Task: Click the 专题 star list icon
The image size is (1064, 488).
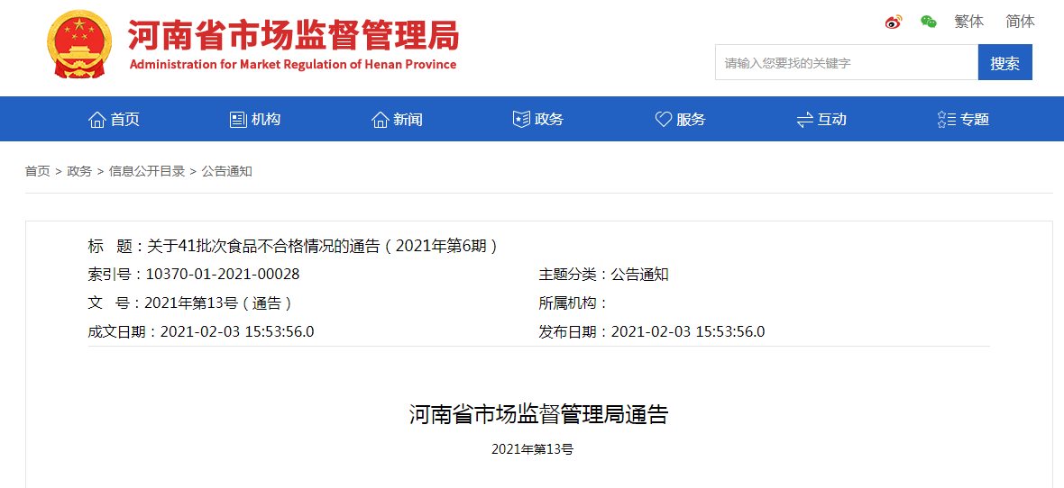Action: pyautogui.click(x=947, y=120)
